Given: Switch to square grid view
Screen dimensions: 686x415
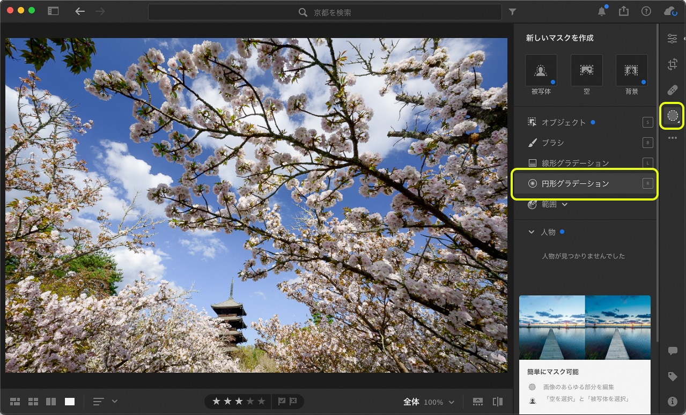Looking at the screenshot, I should pos(33,401).
